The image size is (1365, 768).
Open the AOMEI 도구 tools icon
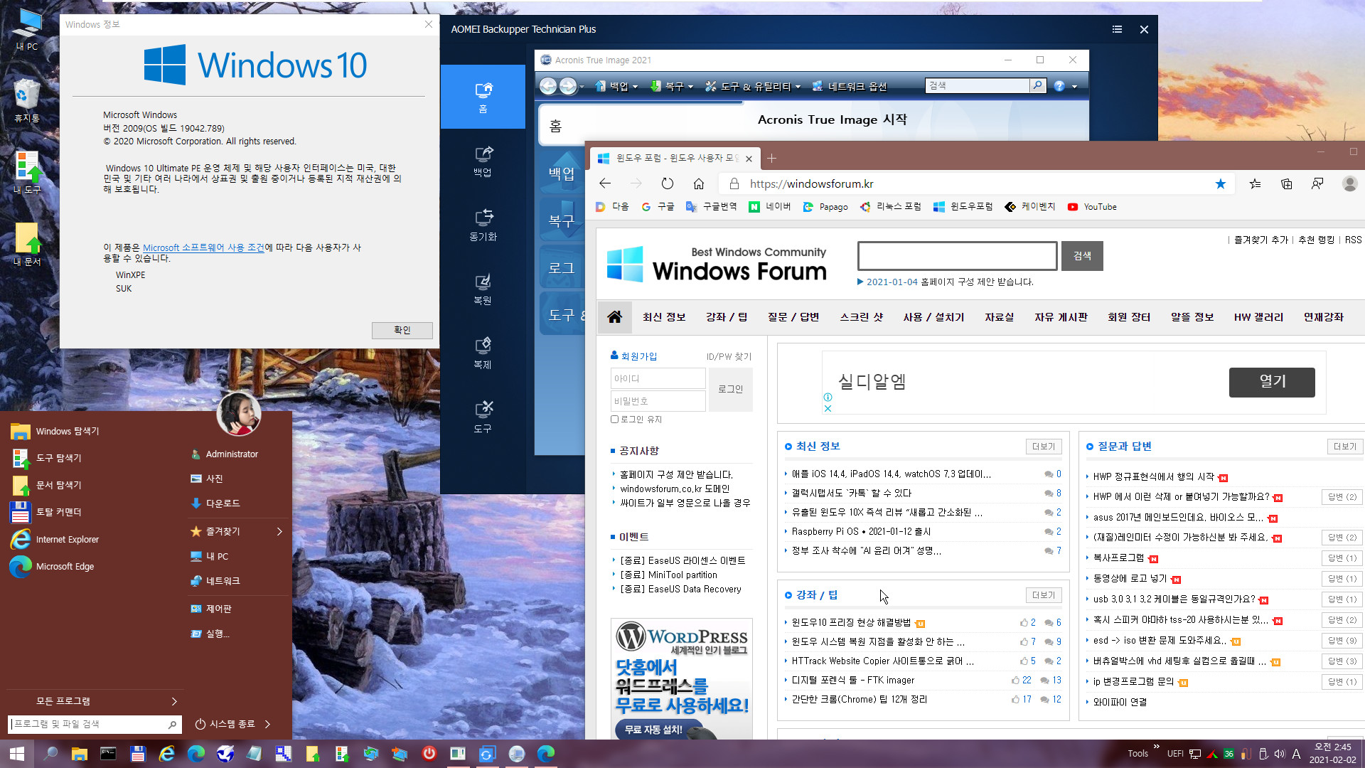[483, 417]
